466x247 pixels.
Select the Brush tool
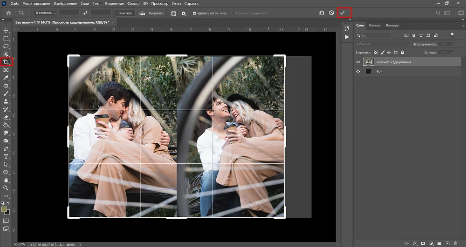(x=6, y=93)
